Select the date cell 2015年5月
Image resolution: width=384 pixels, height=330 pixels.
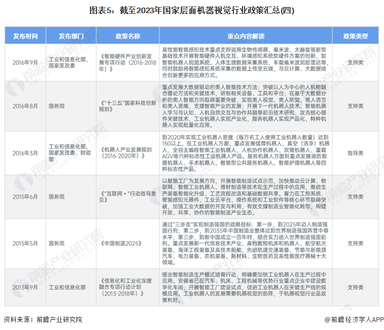pos(25,243)
